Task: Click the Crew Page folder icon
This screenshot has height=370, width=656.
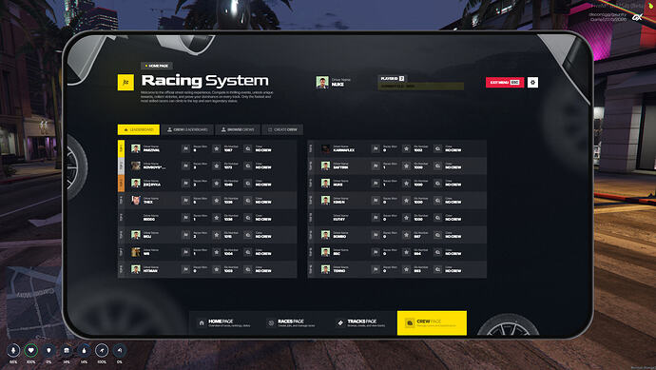Action: click(x=410, y=322)
